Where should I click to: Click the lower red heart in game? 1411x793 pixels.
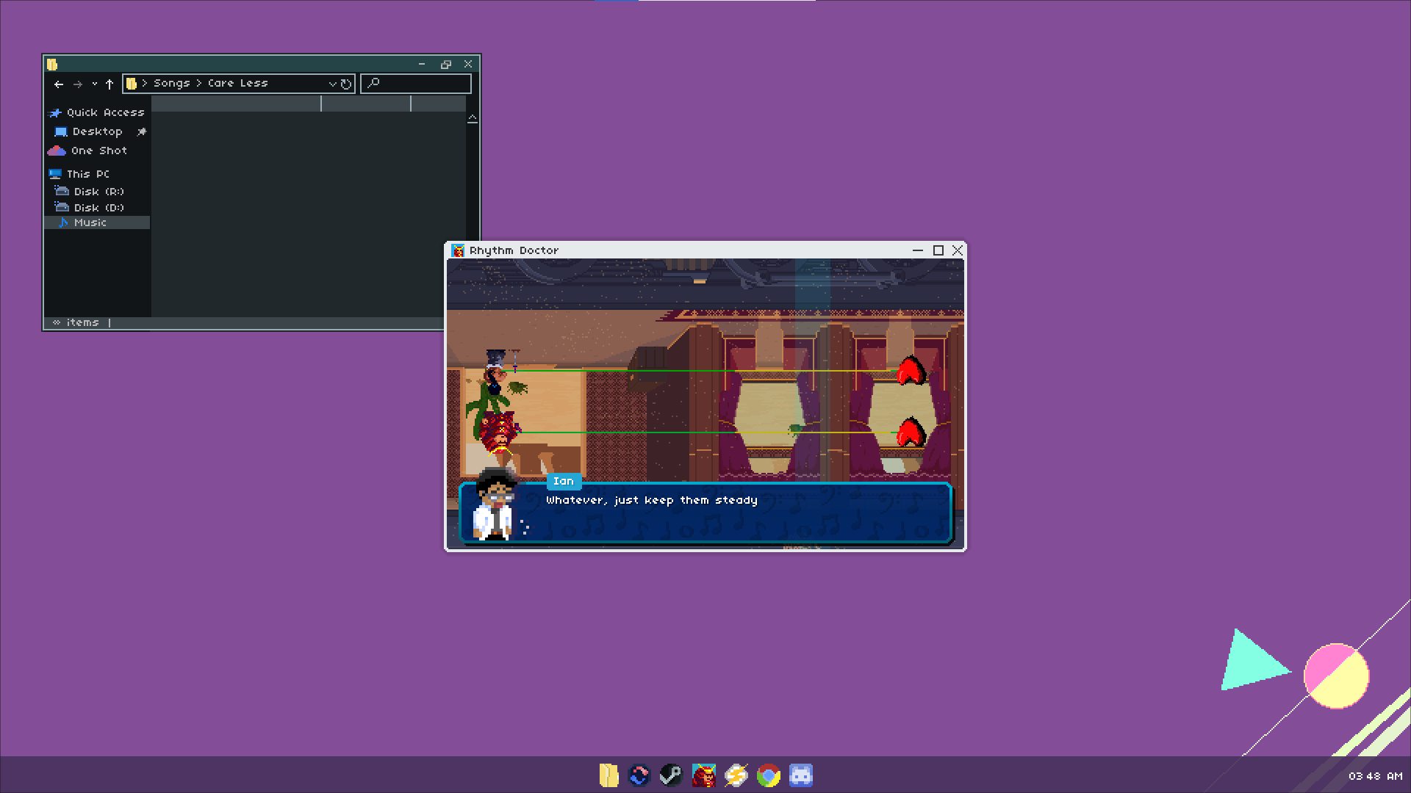(x=911, y=432)
